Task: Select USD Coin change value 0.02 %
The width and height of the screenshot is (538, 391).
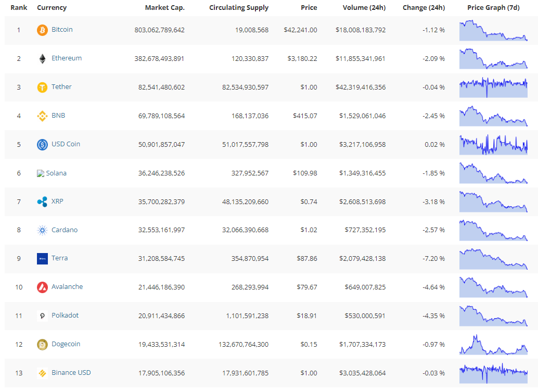Action: pyautogui.click(x=435, y=145)
